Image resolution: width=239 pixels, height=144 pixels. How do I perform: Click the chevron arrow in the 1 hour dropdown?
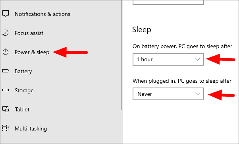point(198,59)
